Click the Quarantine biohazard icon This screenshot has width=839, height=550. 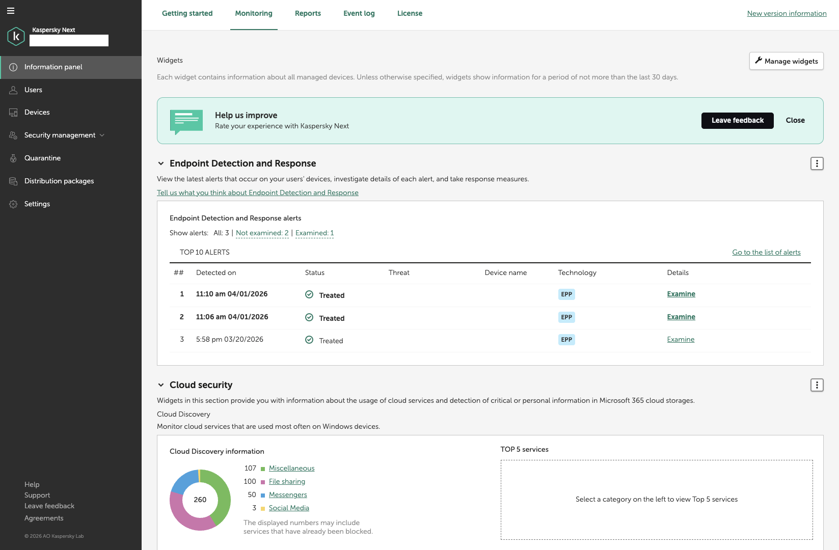(13, 158)
